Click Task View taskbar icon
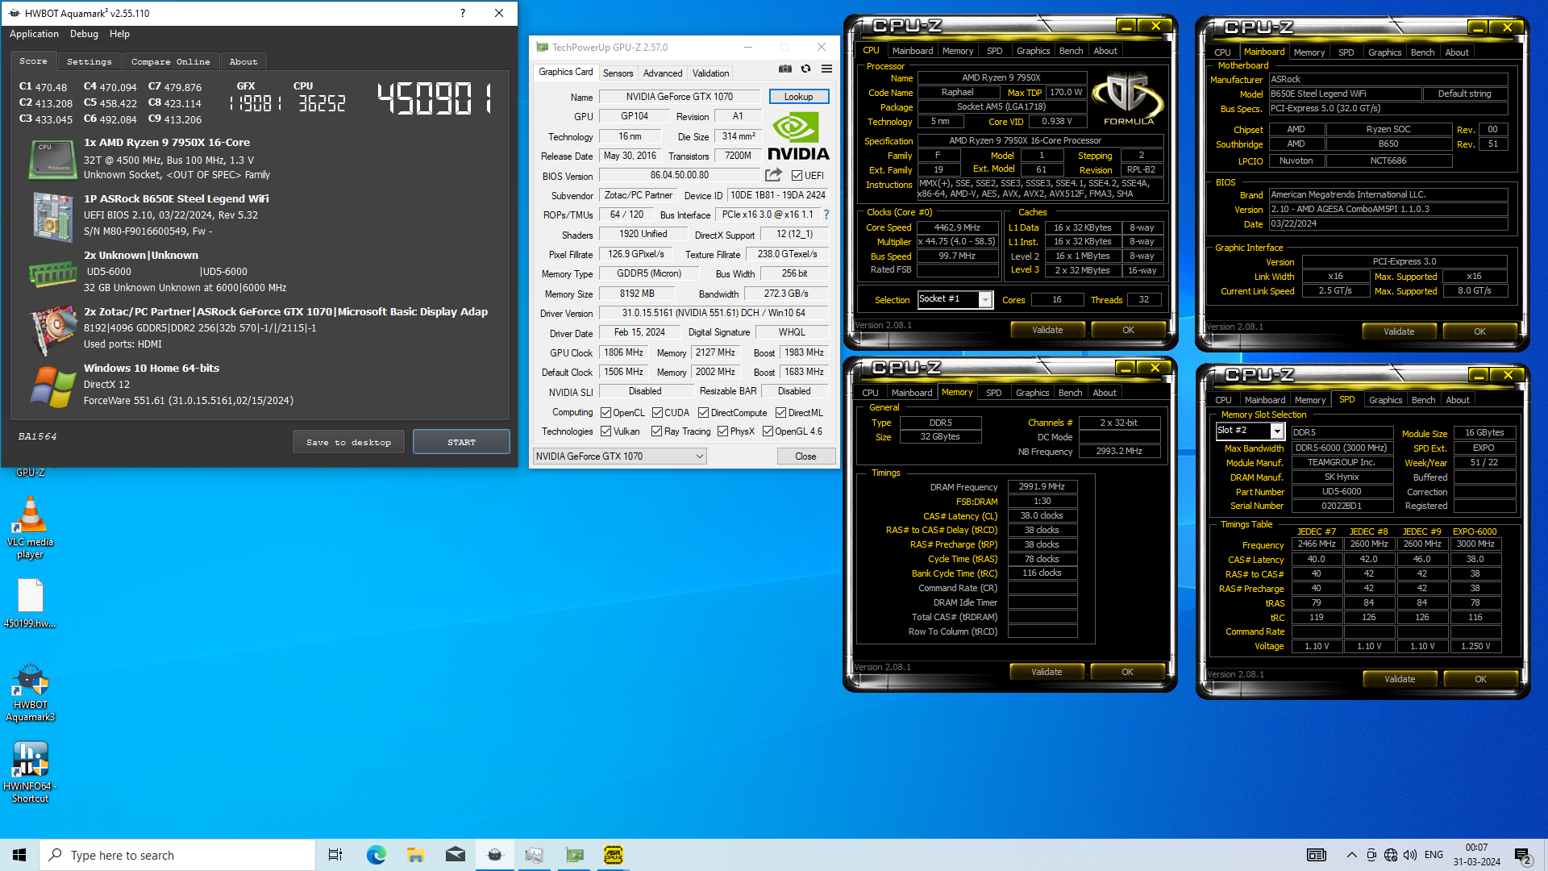The width and height of the screenshot is (1548, 871). point(335,855)
